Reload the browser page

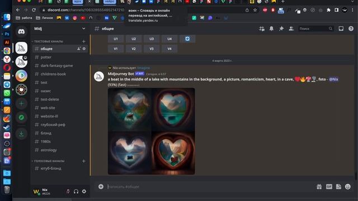pos(34,10)
